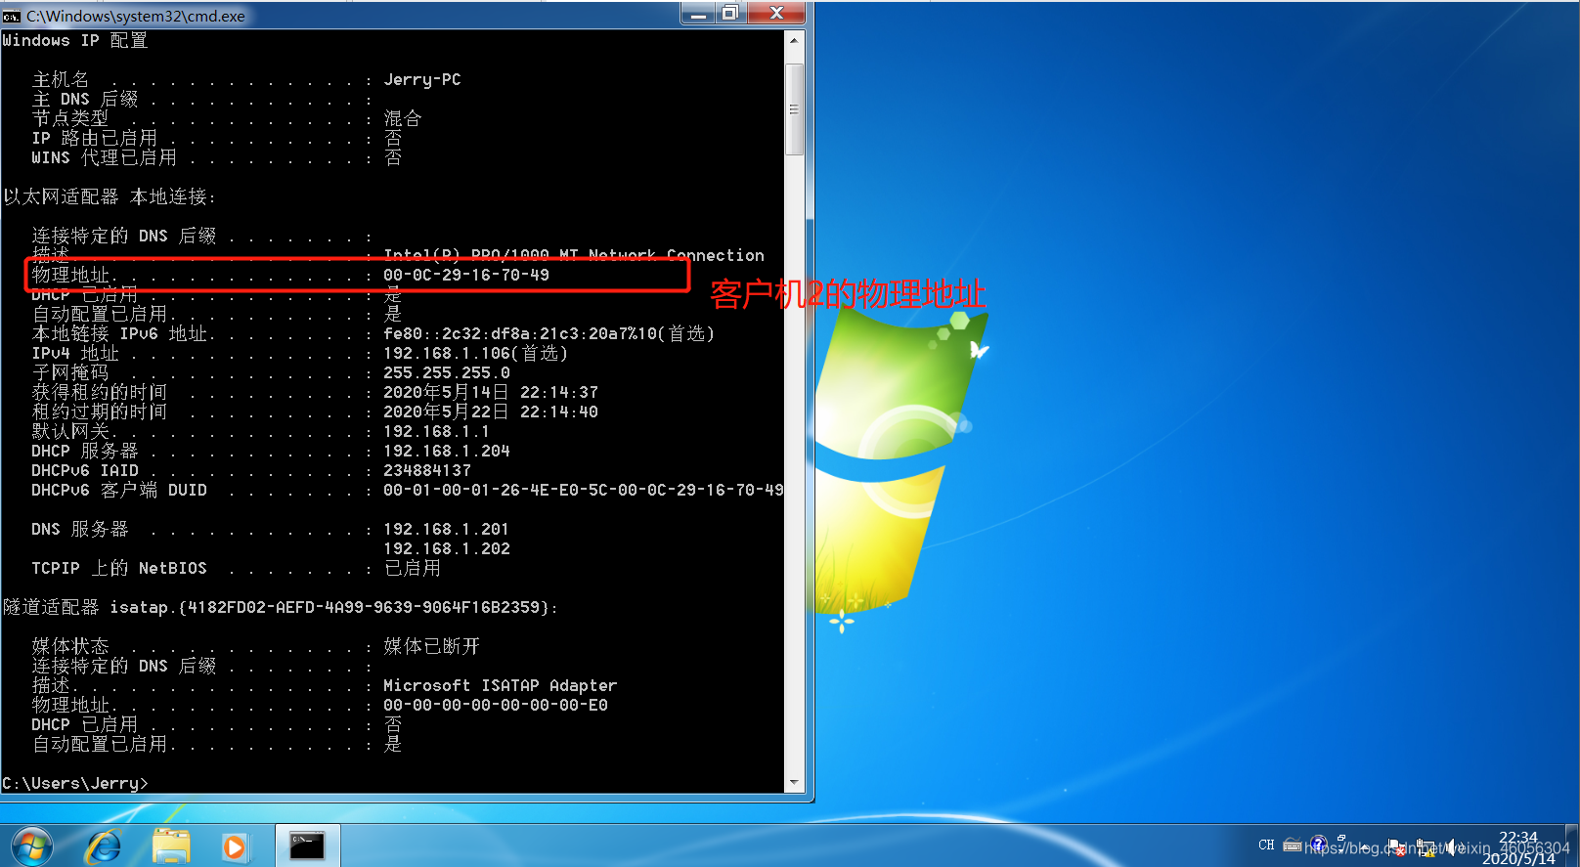The height and width of the screenshot is (867, 1580).
Task: Click the Windows IP 配置 header line
Action: pyautogui.click(x=74, y=40)
